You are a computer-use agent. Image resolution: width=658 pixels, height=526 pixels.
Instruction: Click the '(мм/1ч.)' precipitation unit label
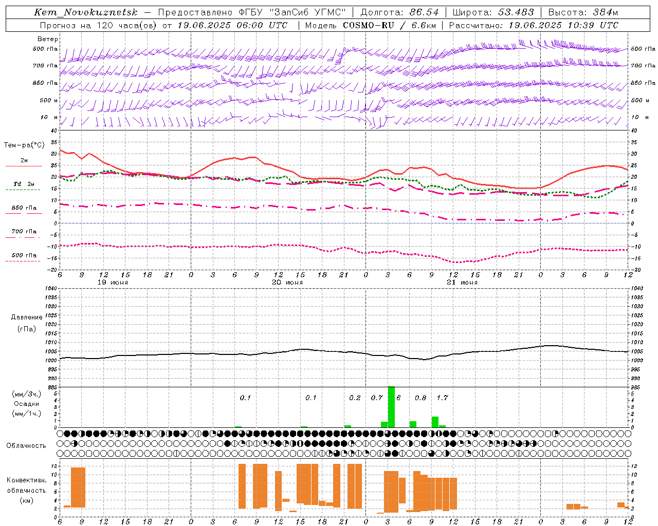point(27,414)
